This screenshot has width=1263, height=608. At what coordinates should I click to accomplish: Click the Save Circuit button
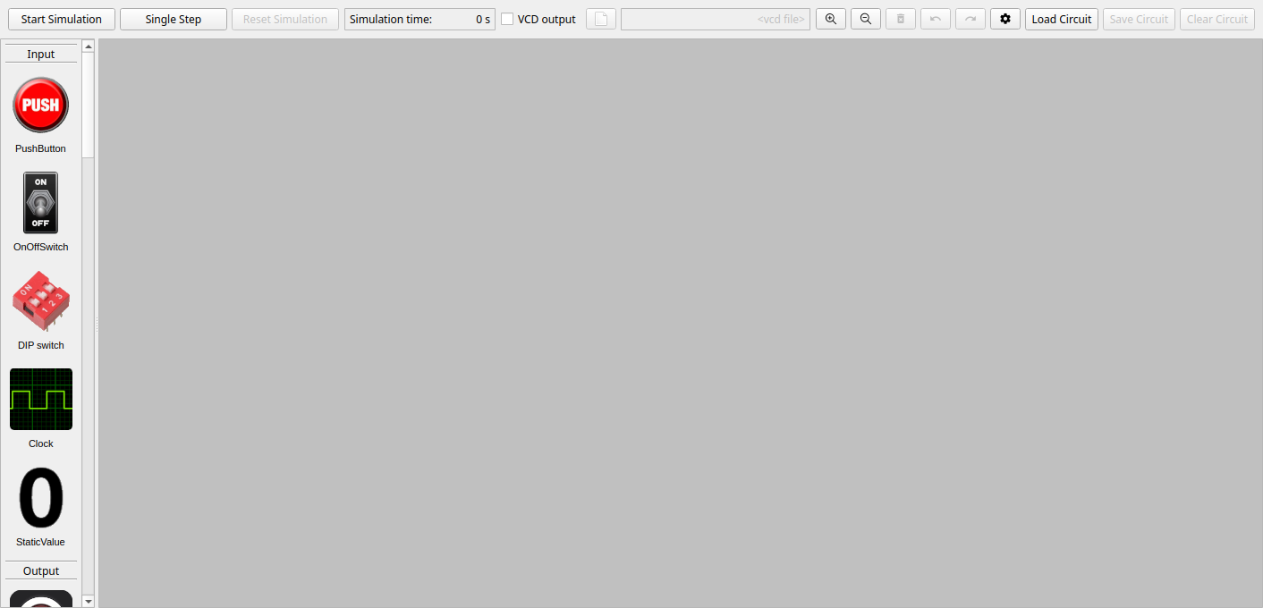[1139, 19]
